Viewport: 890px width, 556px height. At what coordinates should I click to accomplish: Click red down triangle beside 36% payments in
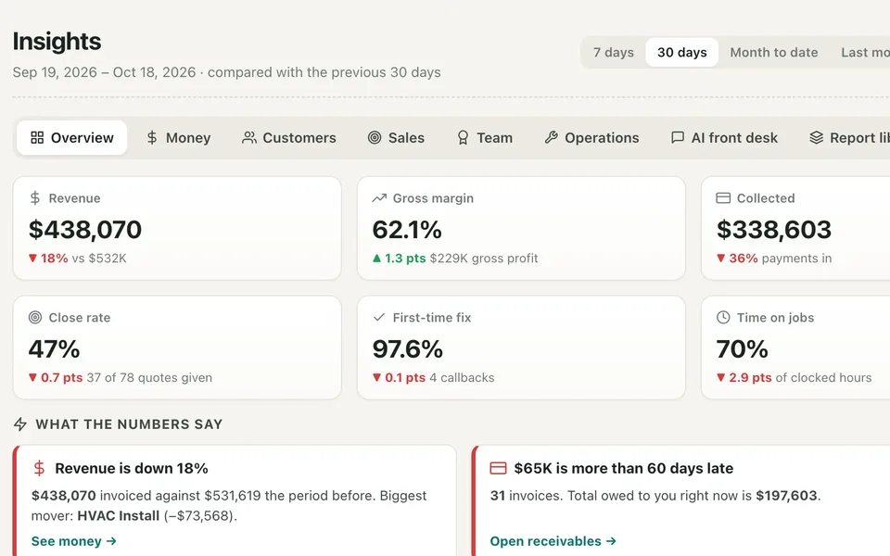721,259
